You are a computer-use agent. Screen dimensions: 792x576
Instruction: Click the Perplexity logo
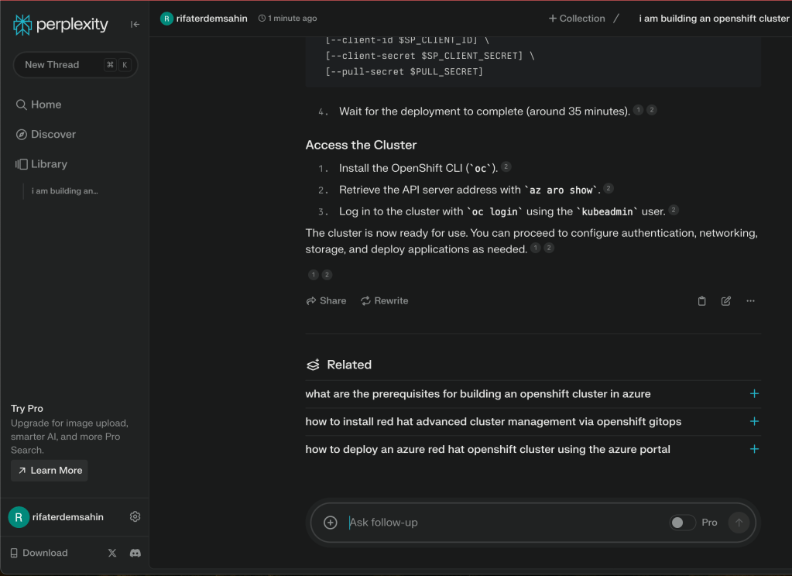tap(60, 24)
